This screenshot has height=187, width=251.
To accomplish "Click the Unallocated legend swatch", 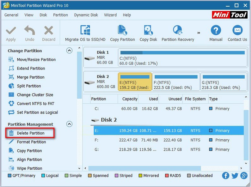I will pos(189,176).
